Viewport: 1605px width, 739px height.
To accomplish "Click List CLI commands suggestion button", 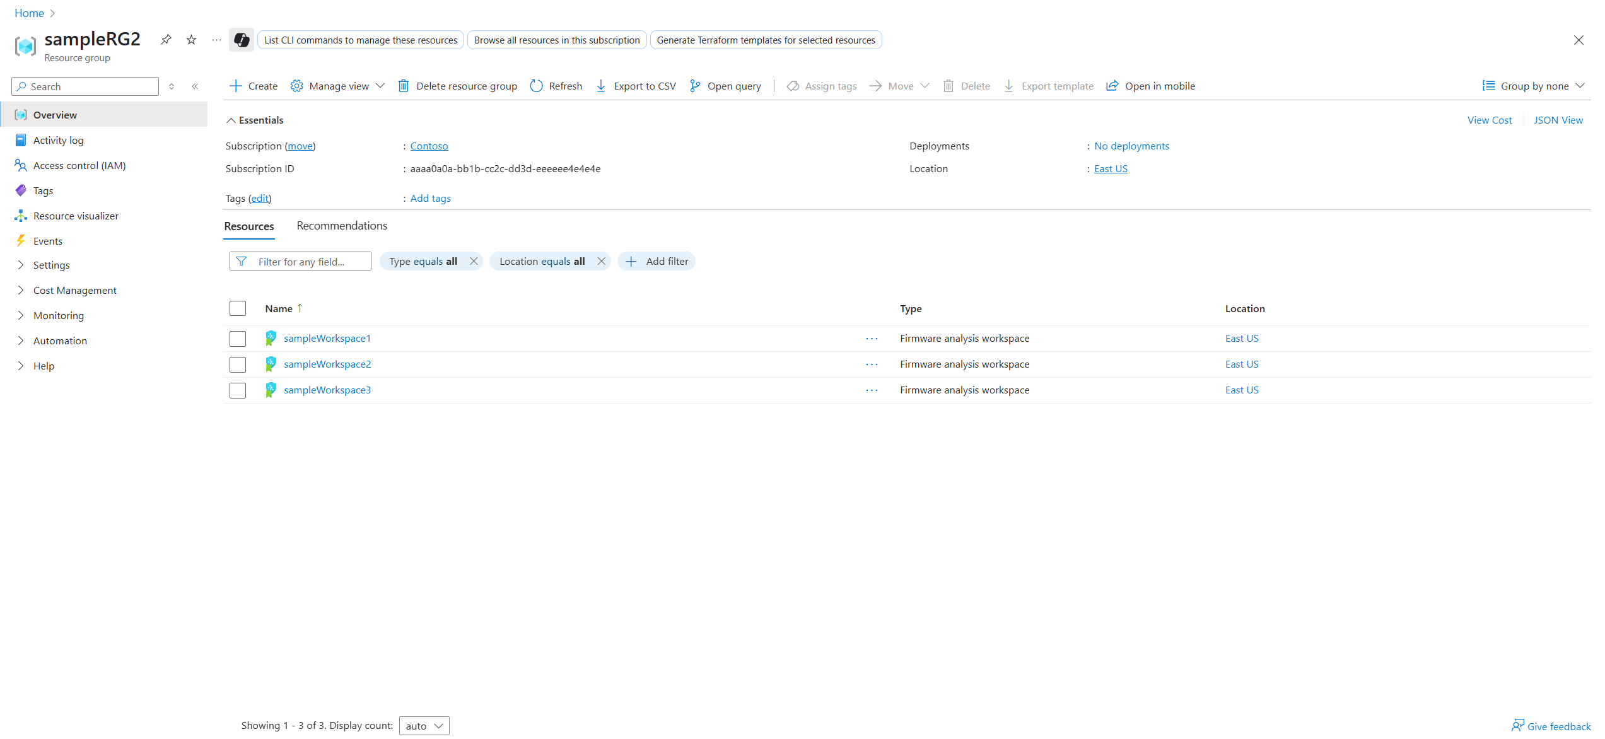I will pyautogui.click(x=361, y=40).
